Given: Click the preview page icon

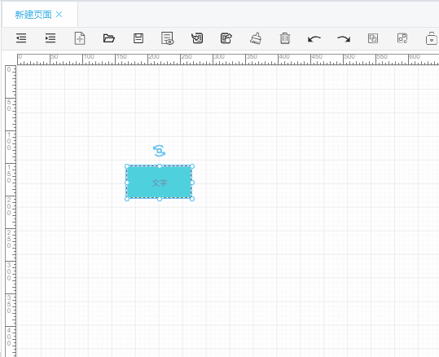Looking at the screenshot, I should 168,38.
